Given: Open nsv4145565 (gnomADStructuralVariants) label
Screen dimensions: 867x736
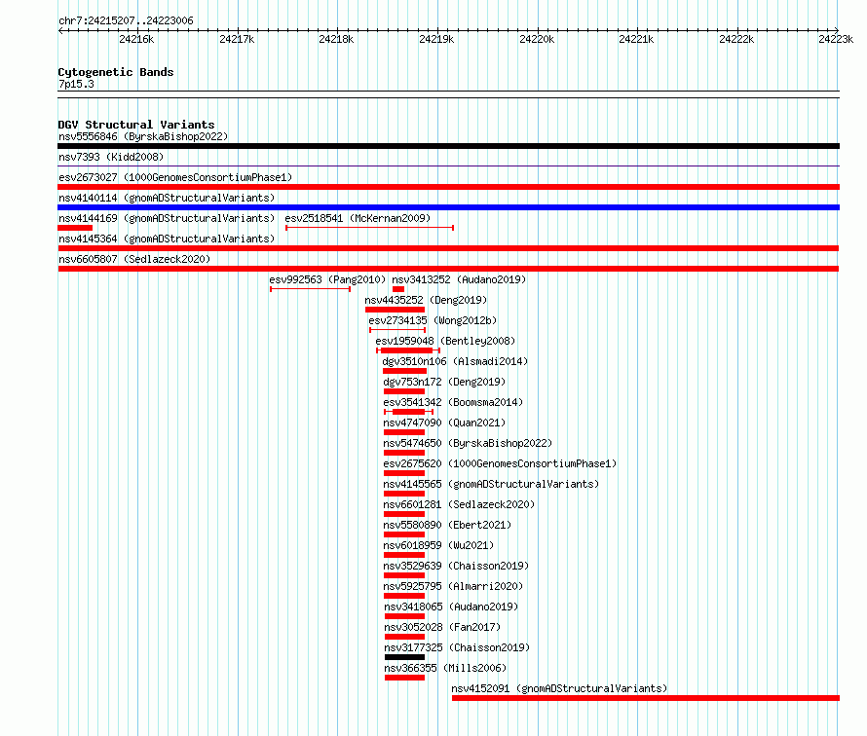Looking at the screenshot, I should pos(491,484).
